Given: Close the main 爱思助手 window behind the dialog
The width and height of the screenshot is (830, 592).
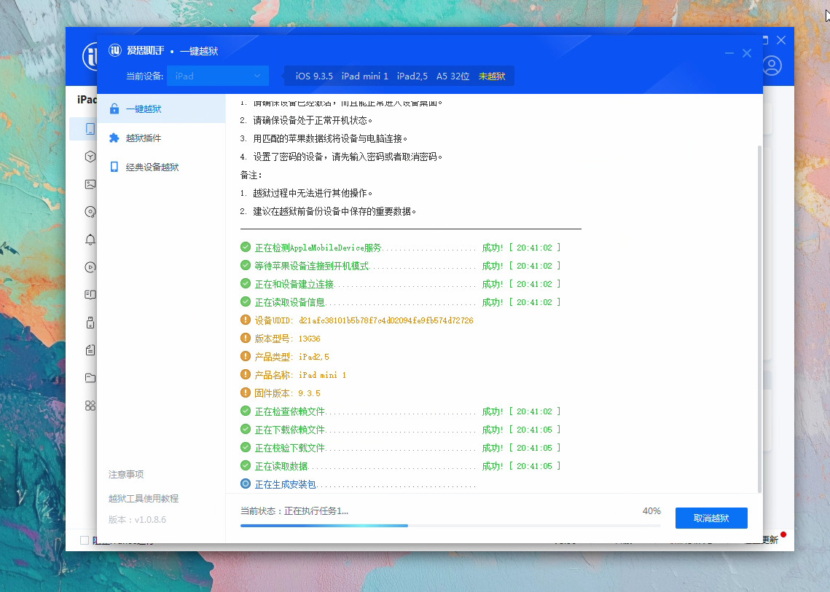Looking at the screenshot, I should [x=781, y=40].
